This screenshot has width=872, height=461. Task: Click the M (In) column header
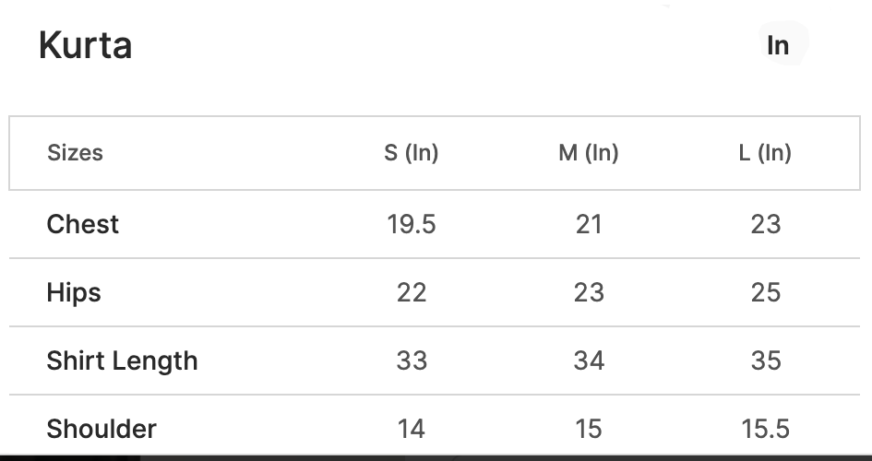click(589, 153)
